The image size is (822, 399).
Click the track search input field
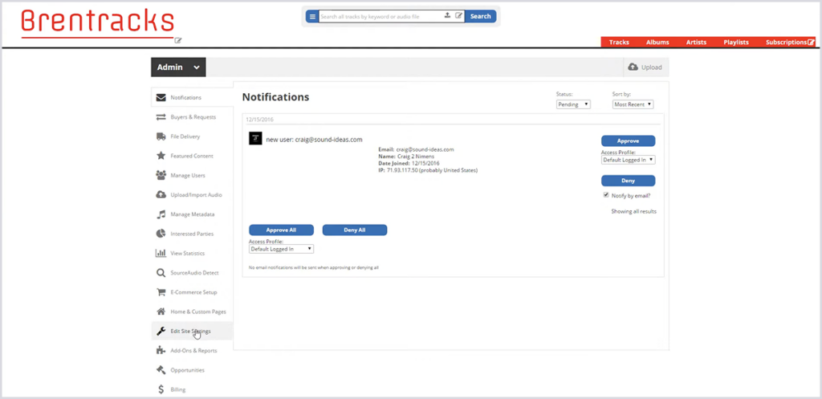(x=379, y=16)
